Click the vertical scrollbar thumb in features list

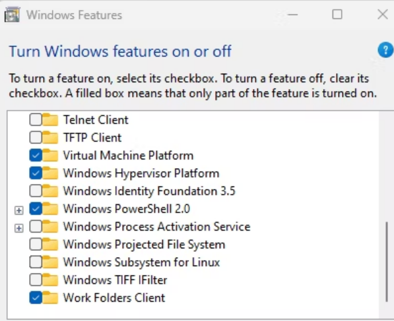387,262
